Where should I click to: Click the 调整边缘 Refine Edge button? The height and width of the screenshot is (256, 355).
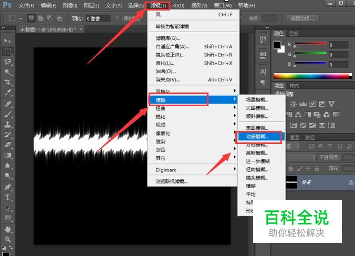302,18
